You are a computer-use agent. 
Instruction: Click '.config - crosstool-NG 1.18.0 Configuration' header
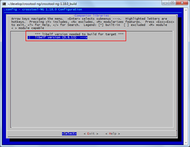point(43,9)
